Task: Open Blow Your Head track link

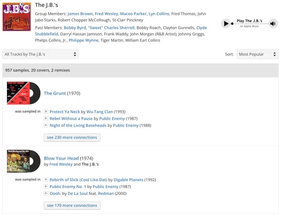Action: [61, 158]
